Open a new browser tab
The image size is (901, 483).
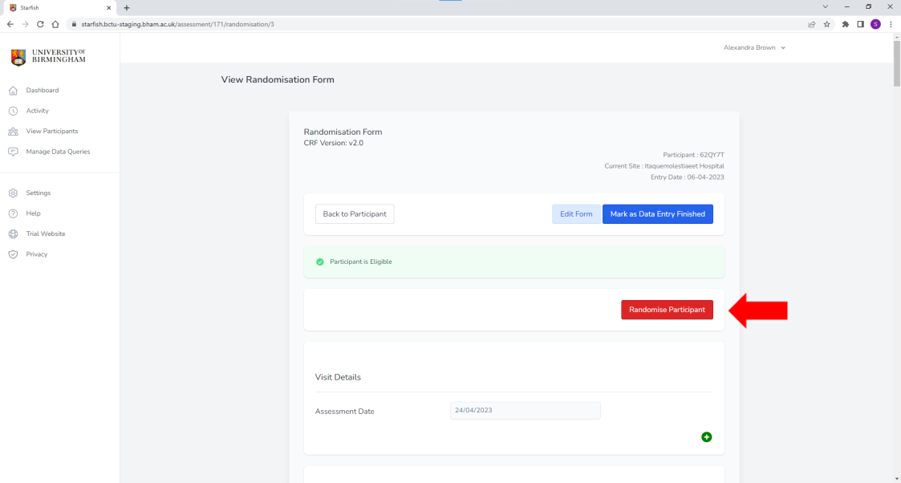(x=127, y=7)
